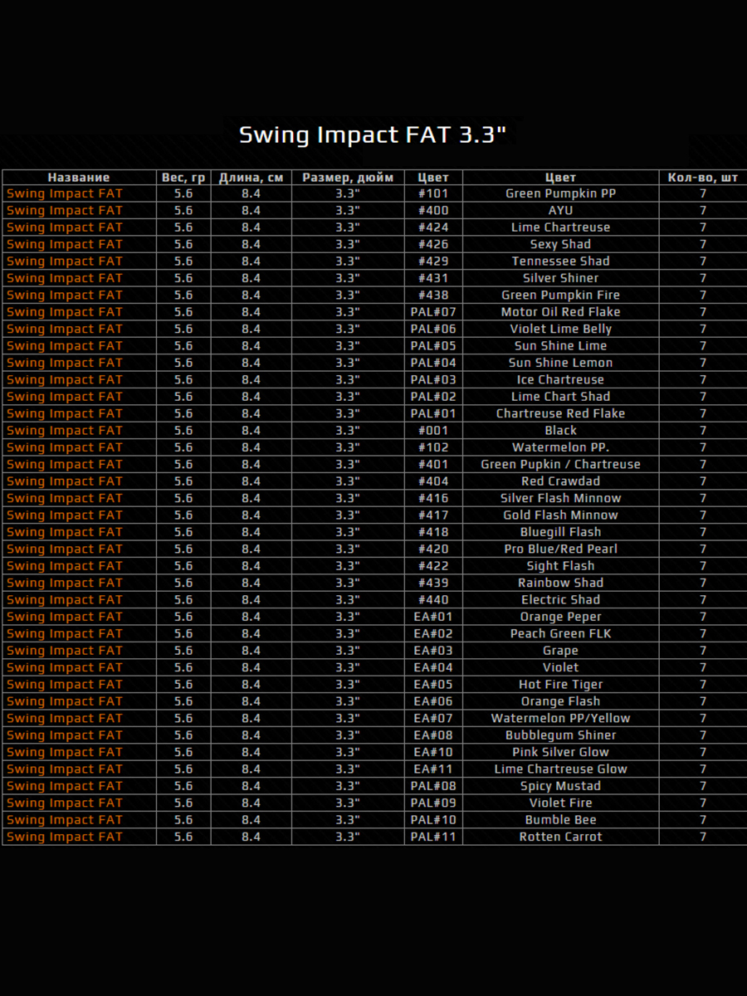Select the 'Rainbow Shad' cell
The height and width of the screenshot is (996, 747).
(561, 583)
